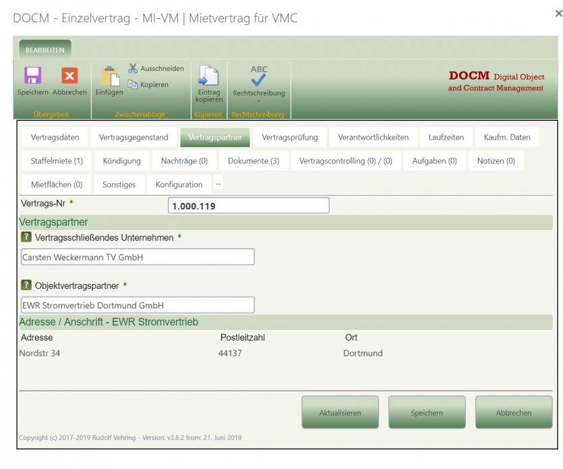Image resolution: width=563 pixels, height=469 pixels.
Task: Open help icon beside Objektvertragspartner
Action: 26,285
